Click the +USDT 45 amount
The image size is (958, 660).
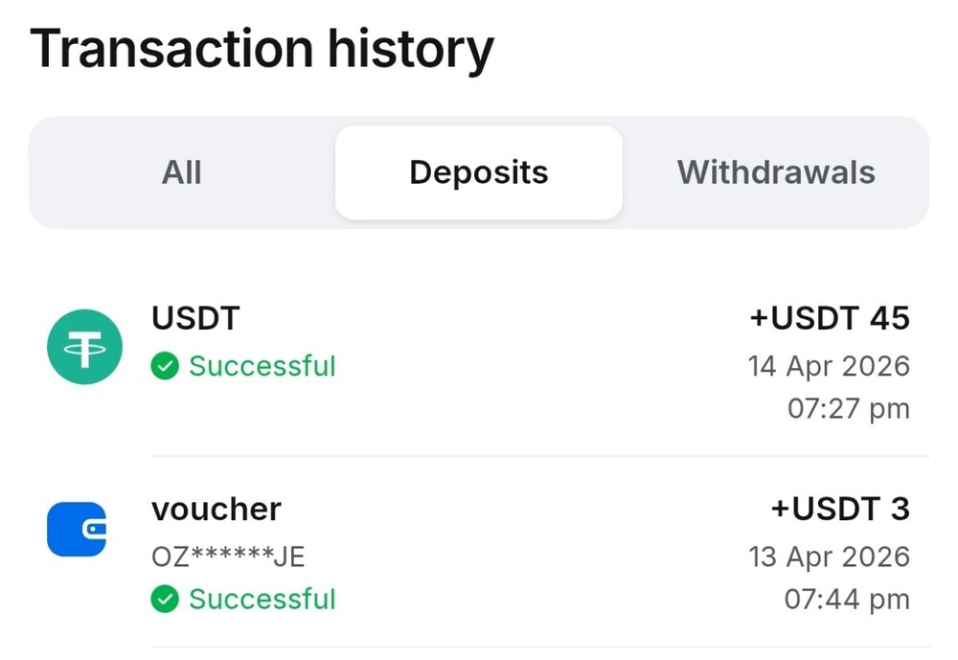click(x=829, y=318)
